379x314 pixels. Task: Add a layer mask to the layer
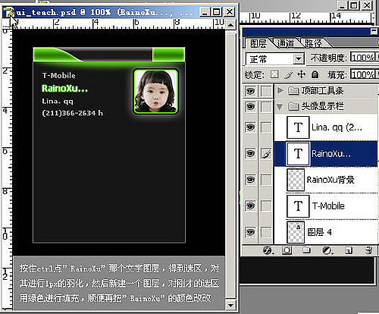(287, 250)
